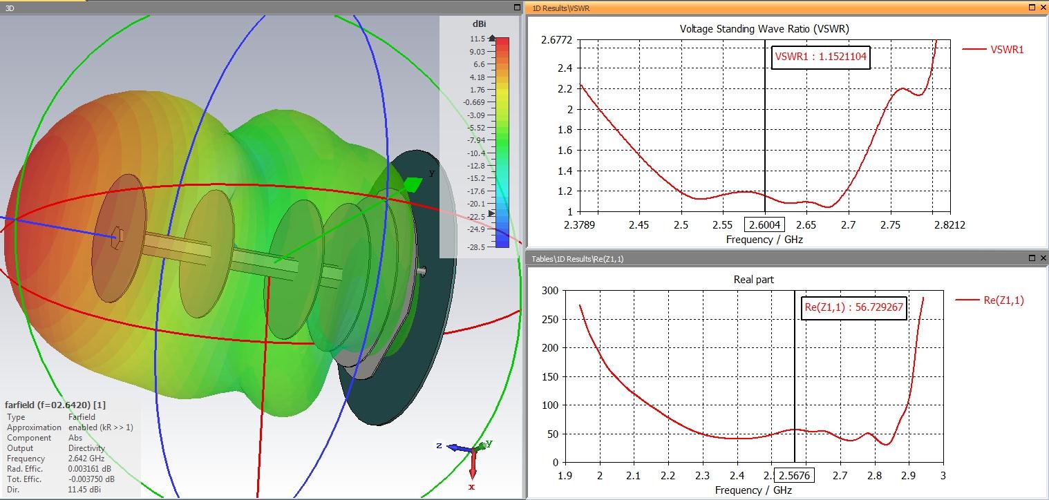The width and height of the screenshot is (1049, 500).
Task: Activate the 1D Results\VSWR title tab
Action: 560,8
